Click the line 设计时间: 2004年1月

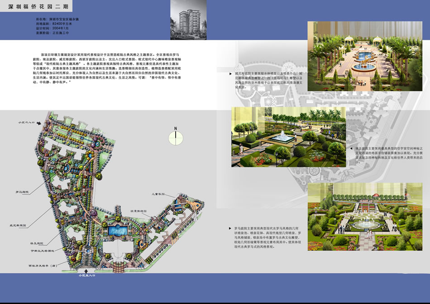[x=53, y=28]
